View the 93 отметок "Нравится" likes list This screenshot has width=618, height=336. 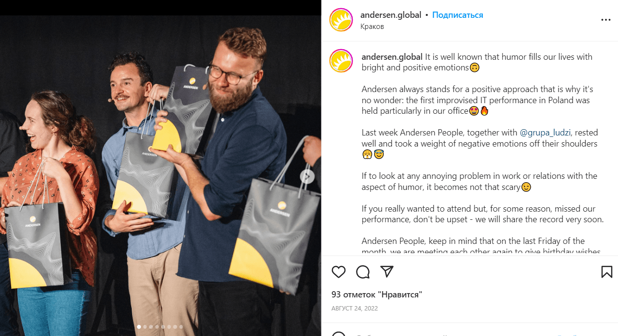[377, 294]
